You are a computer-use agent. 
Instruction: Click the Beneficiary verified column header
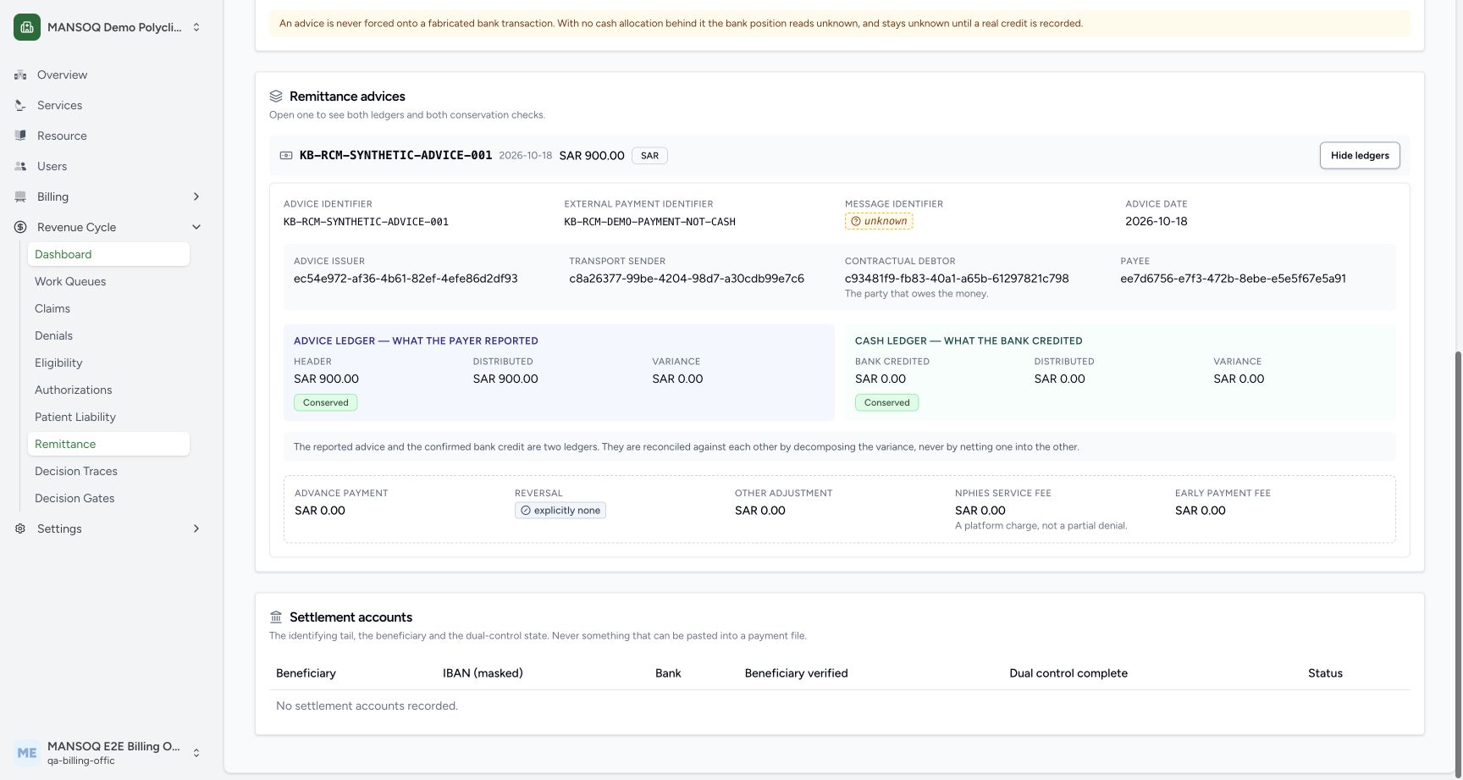tap(796, 673)
